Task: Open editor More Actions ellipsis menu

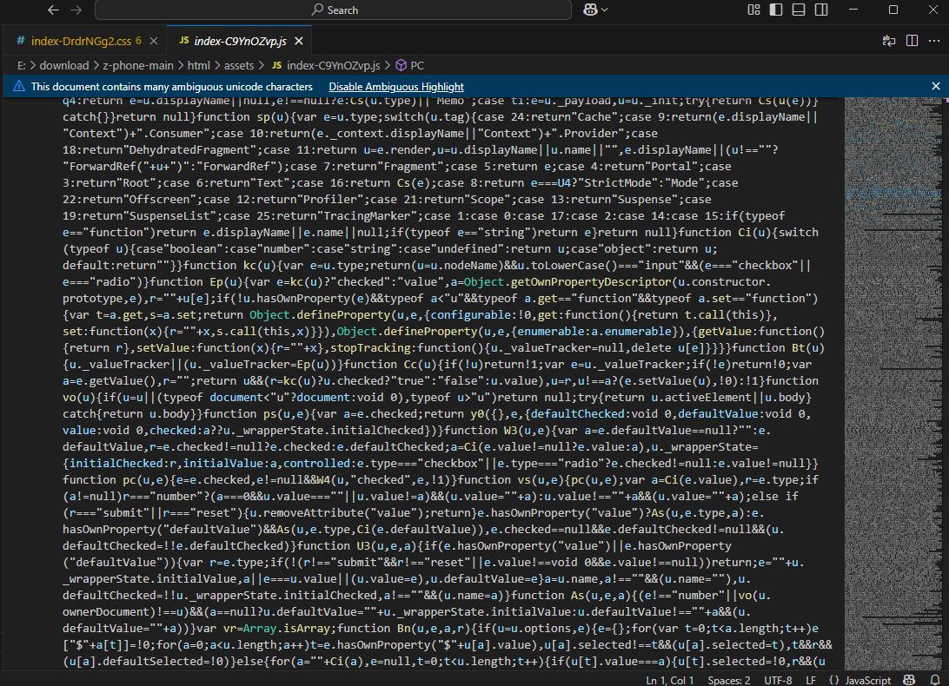Action: pyautogui.click(x=933, y=41)
